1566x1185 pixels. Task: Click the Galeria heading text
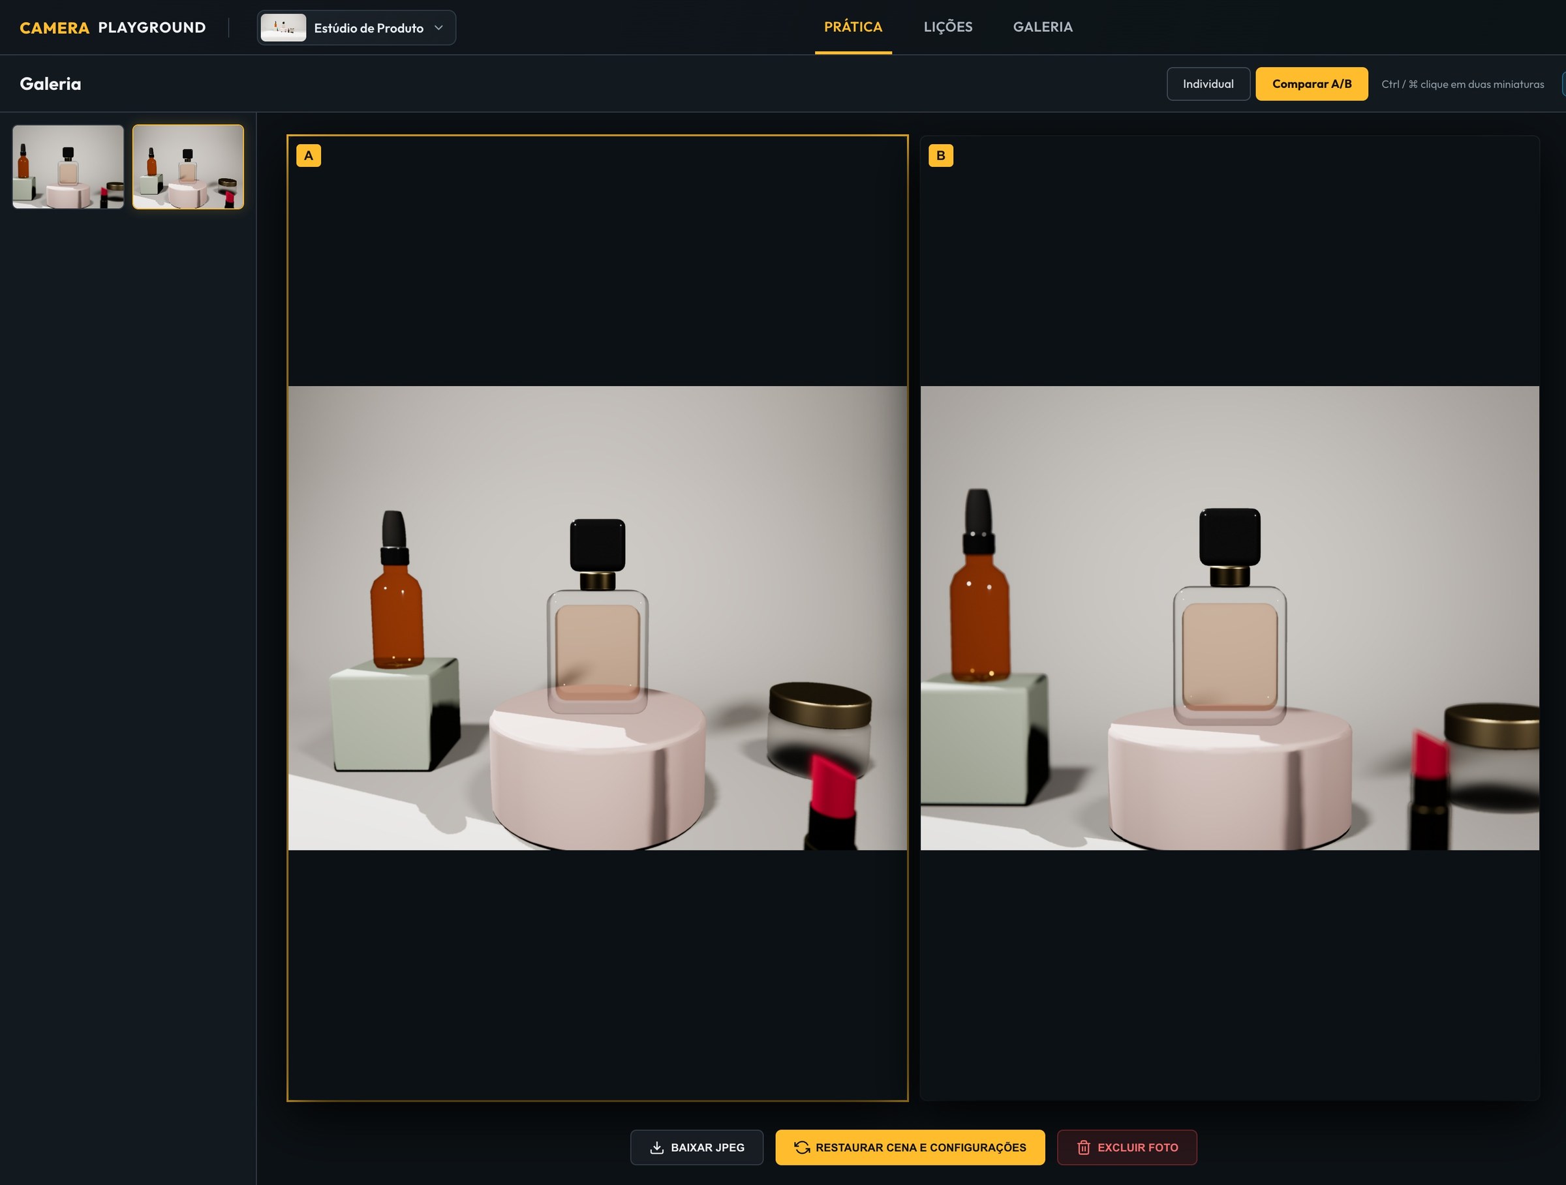[50, 83]
